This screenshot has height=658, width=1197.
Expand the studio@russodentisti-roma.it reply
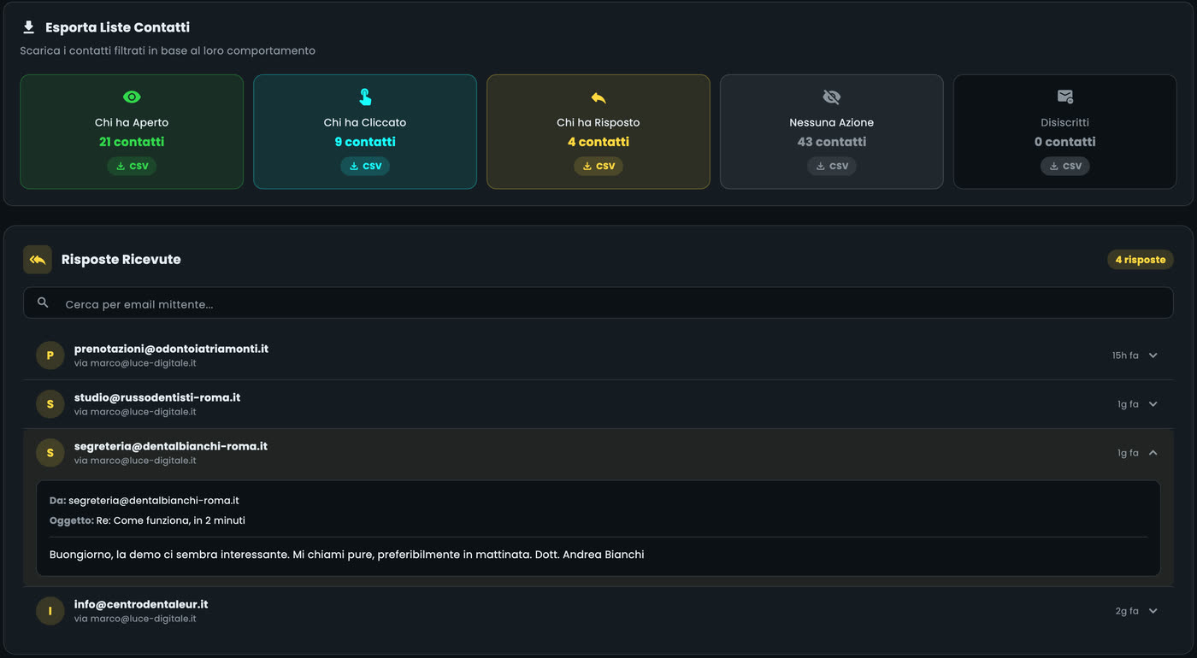click(x=1153, y=404)
